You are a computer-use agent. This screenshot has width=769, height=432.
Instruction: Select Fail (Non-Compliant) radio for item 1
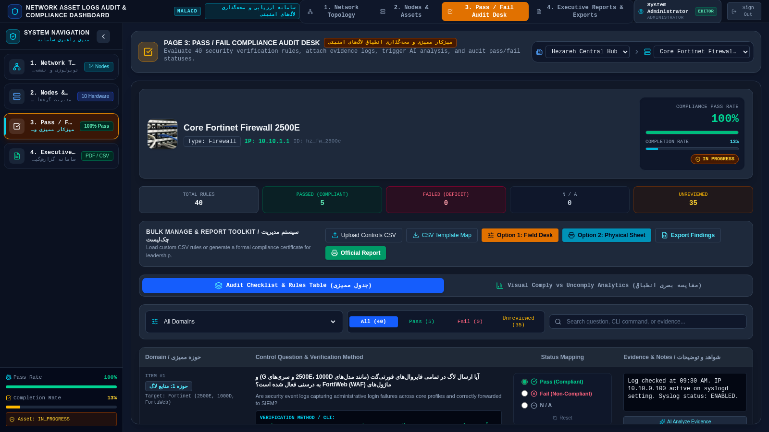point(525,394)
